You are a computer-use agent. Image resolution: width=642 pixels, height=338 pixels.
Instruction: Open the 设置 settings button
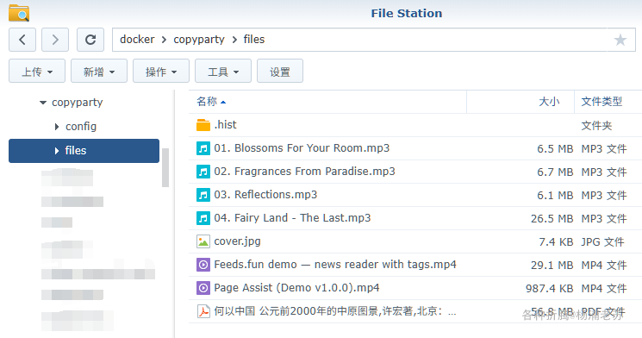point(280,71)
